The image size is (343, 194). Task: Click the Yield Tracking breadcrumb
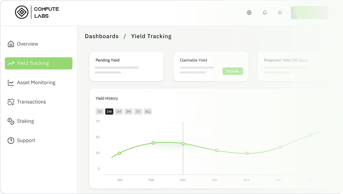[x=151, y=36]
